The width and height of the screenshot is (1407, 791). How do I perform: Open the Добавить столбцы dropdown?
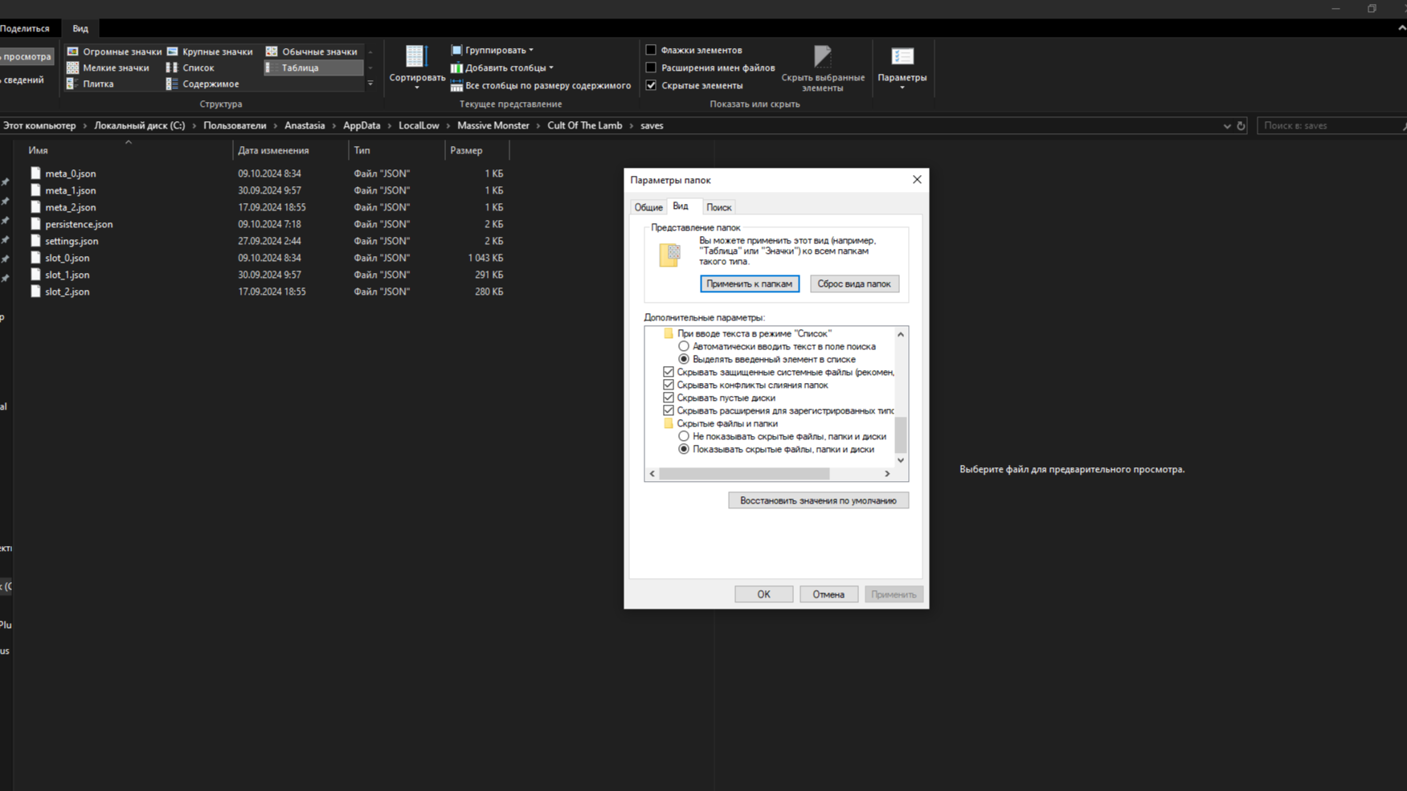tap(502, 67)
